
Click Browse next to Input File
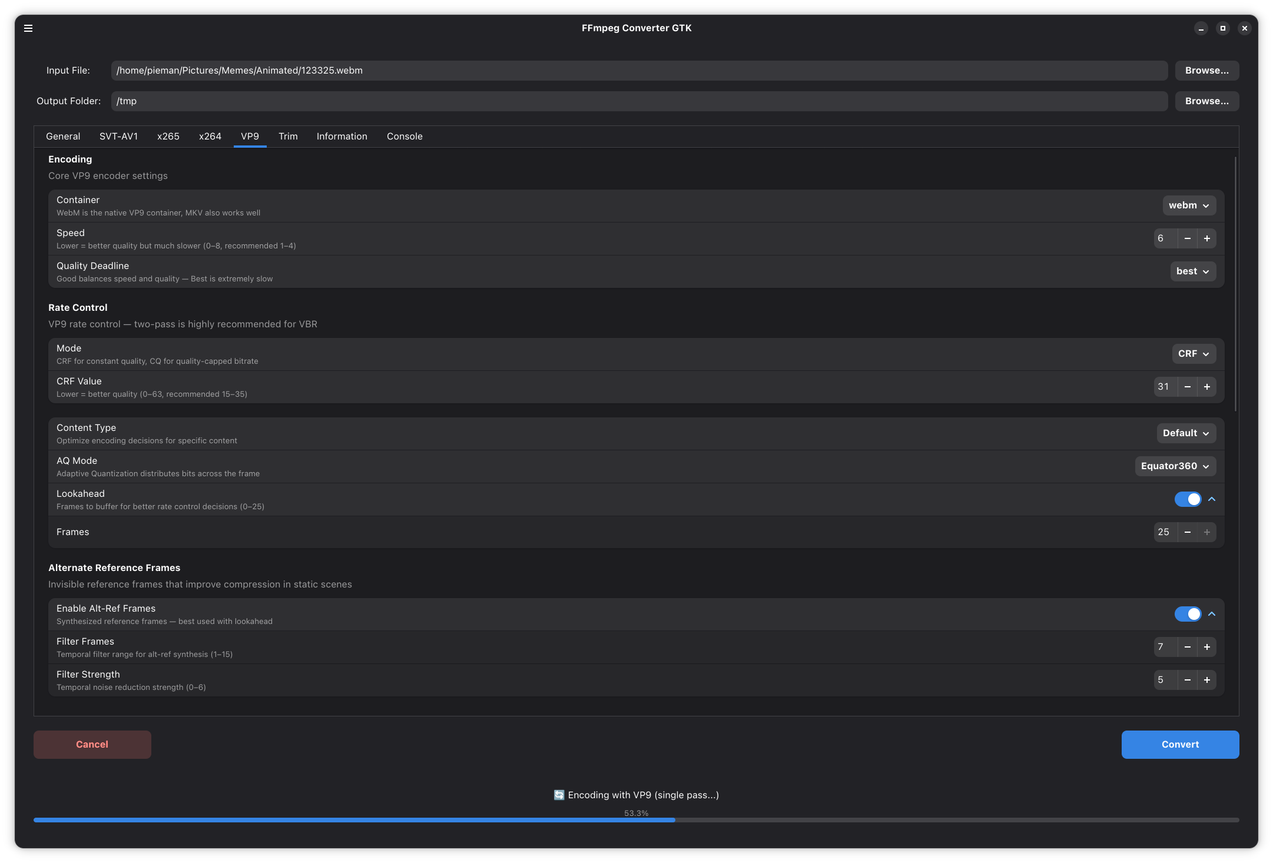1206,71
